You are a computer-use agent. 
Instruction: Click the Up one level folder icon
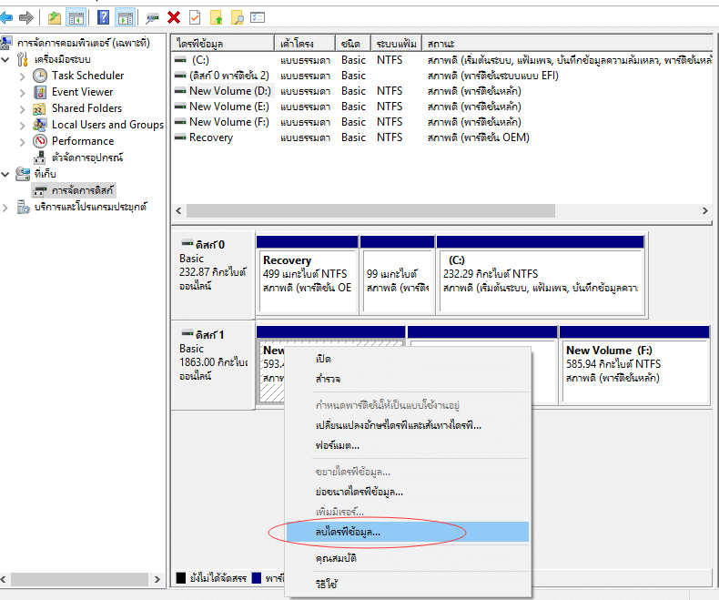pyautogui.click(x=55, y=17)
